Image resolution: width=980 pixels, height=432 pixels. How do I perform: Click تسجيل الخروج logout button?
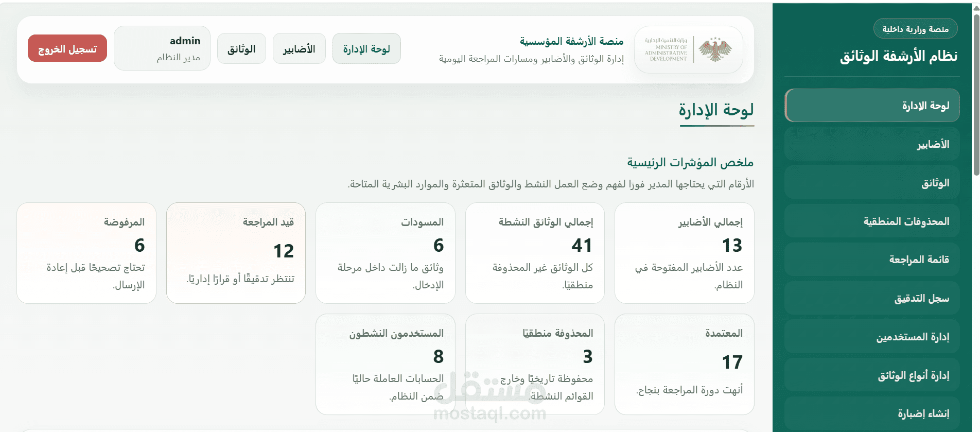(x=67, y=48)
